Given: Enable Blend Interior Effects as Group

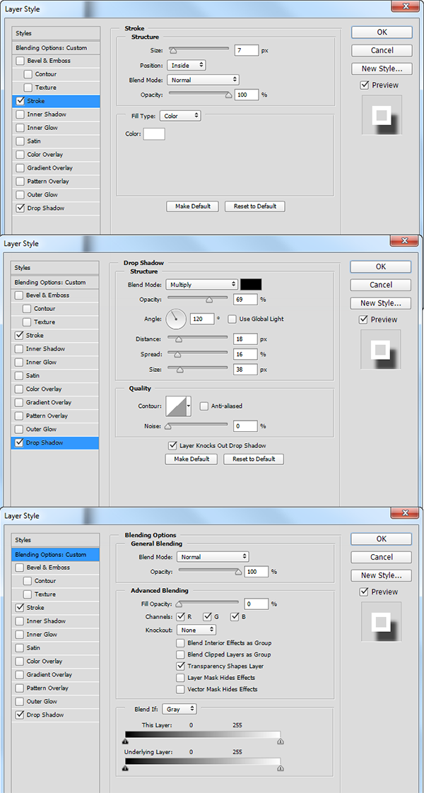Looking at the screenshot, I should pos(181,643).
